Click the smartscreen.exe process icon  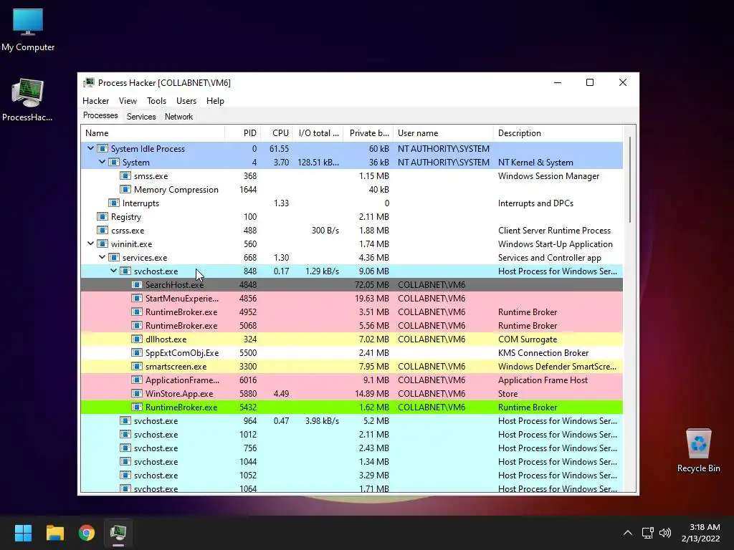pyautogui.click(x=137, y=366)
